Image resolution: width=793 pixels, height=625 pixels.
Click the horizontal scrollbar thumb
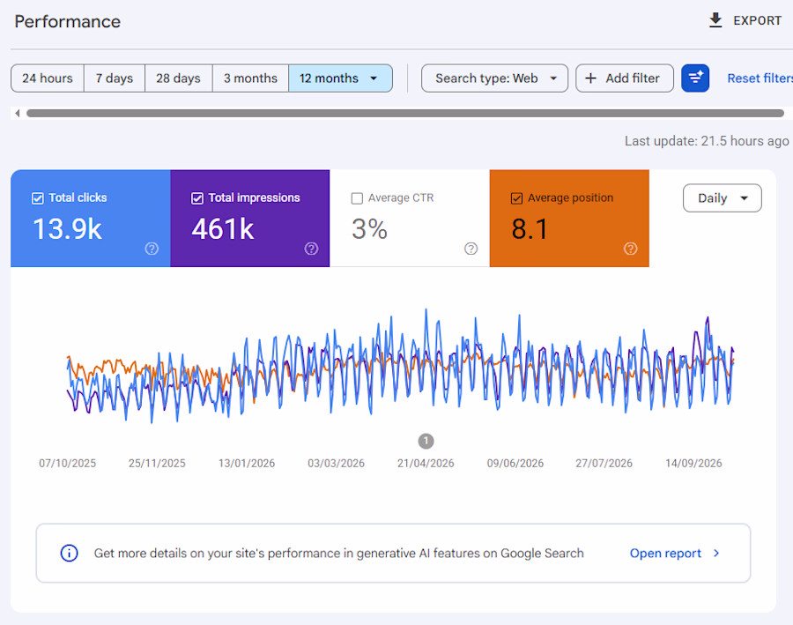(x=405, y=114)
